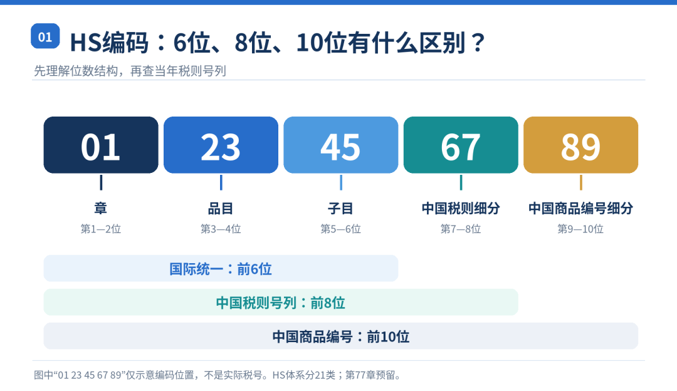This screenshot has width=677, height=391.
Task: Click the teal 67 code block
Action: (x=461, y=145)
